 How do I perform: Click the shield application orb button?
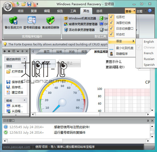click(8, 6)
